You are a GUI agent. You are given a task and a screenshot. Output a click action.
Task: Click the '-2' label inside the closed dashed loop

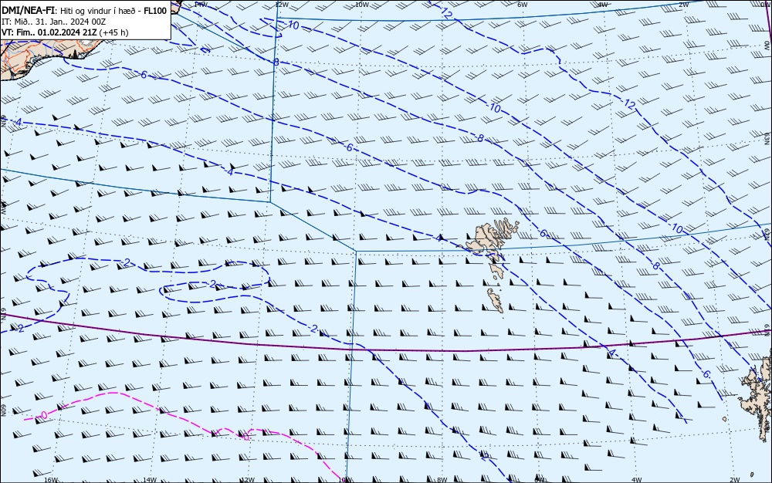[212, 284]
